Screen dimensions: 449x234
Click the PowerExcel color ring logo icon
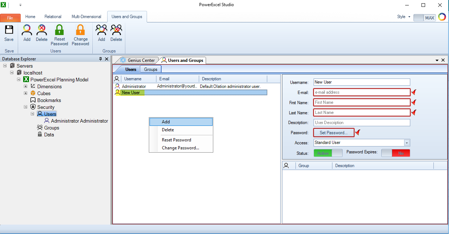442,17
